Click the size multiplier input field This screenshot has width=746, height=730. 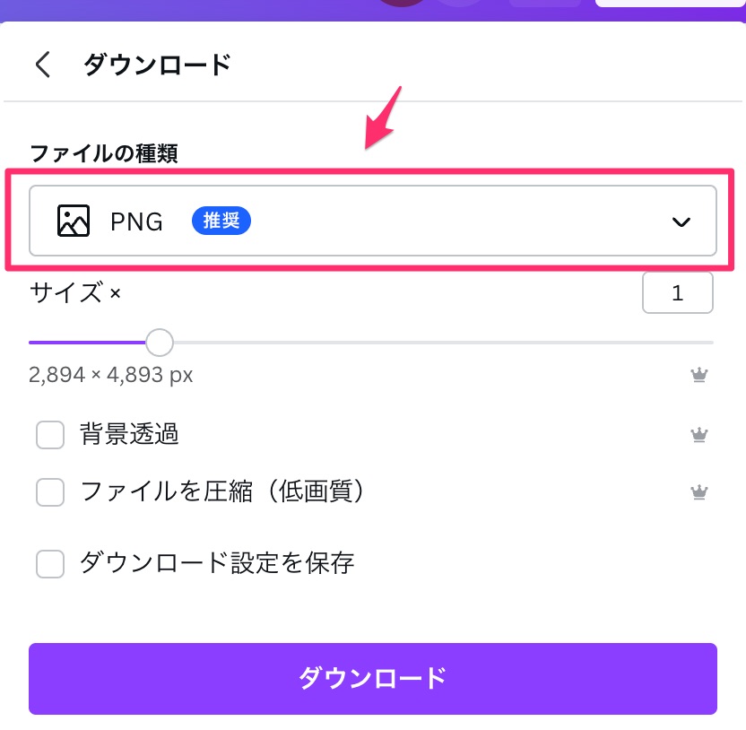click(678, 292)
